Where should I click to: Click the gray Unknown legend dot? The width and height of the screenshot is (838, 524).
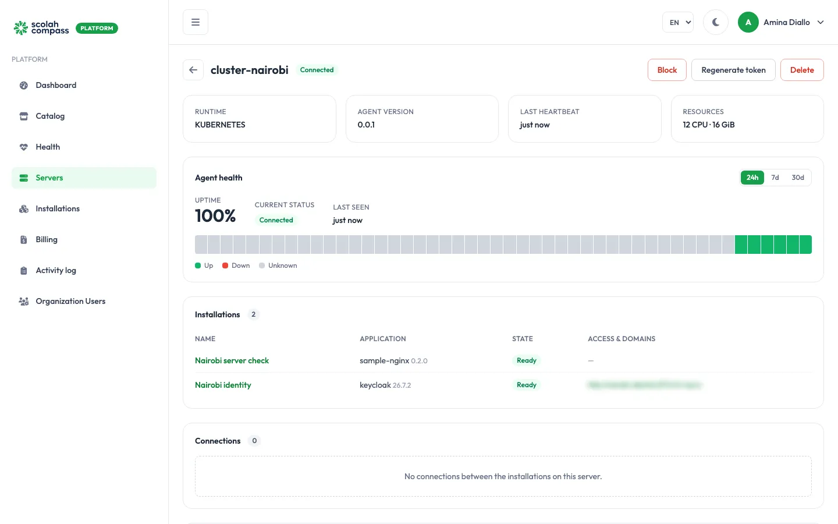pos(262,265)
